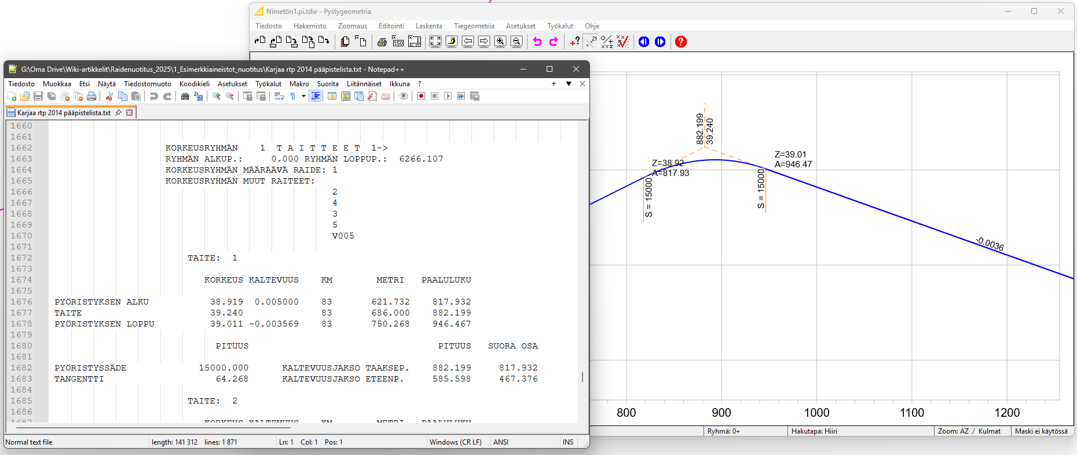Click the plus new tab button in Notepad++
Viewport: 1077px width, 455px height.
click(x=554, y=84)
